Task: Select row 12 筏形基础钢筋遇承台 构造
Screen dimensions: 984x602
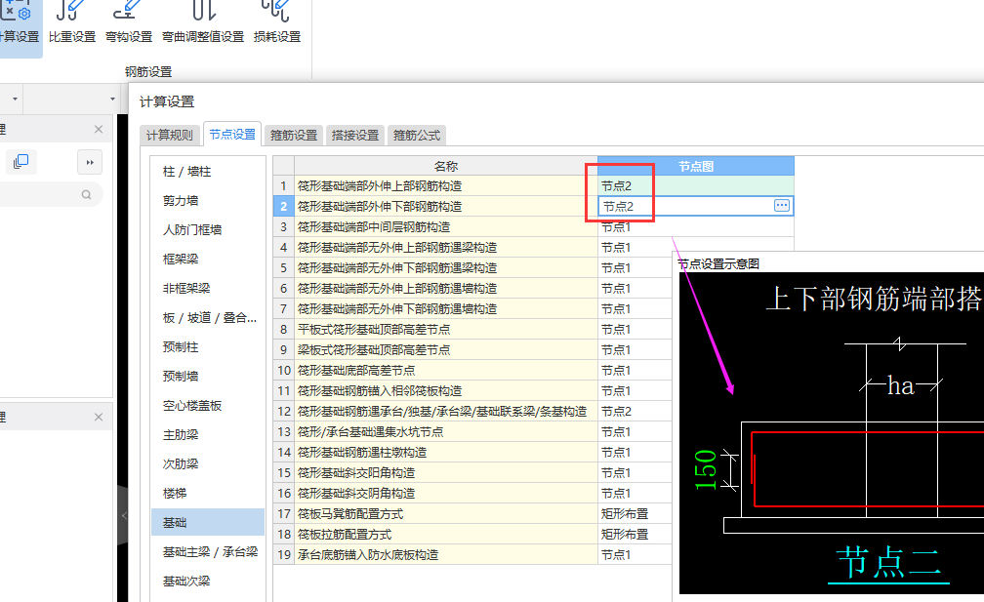Action: [445, 412]
